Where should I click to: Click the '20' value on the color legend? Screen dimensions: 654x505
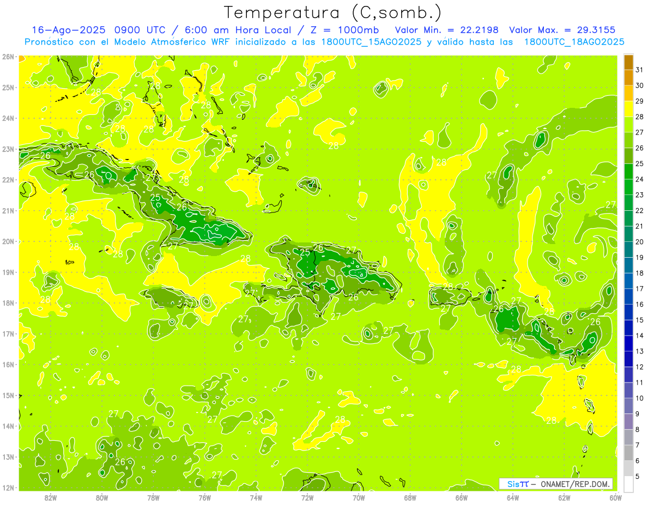pos(640,242)
